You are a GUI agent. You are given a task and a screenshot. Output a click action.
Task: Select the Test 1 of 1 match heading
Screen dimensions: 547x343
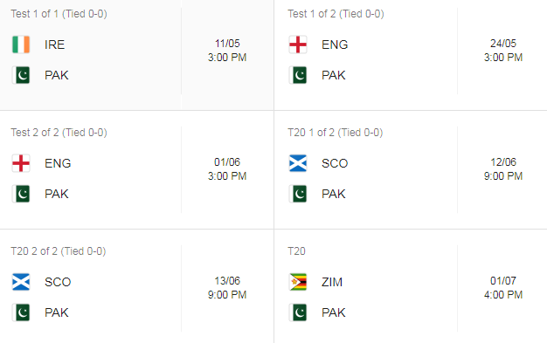click(59, 14)
